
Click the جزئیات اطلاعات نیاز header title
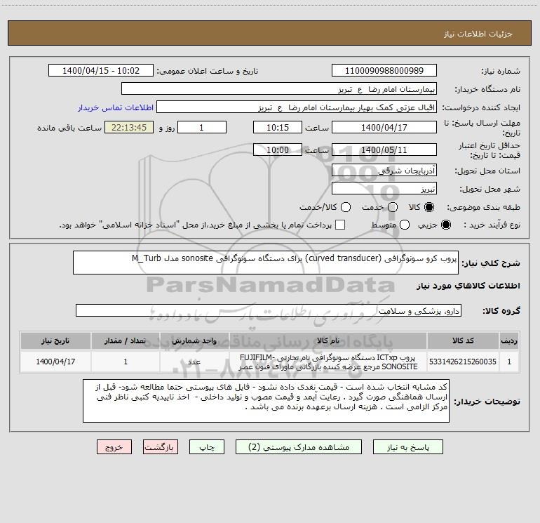478,34
